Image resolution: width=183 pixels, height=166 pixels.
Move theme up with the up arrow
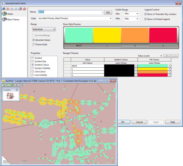point(12,9)
